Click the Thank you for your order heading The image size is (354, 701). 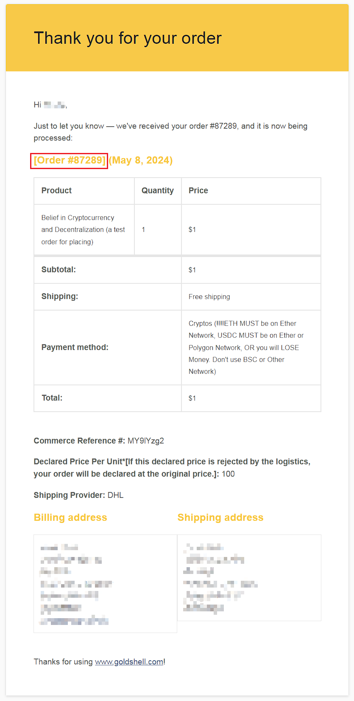(127, 38)
